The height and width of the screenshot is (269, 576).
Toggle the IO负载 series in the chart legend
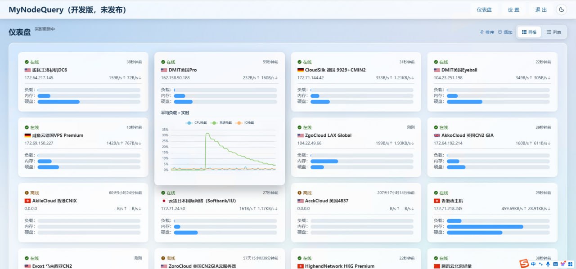coord(245,123)
